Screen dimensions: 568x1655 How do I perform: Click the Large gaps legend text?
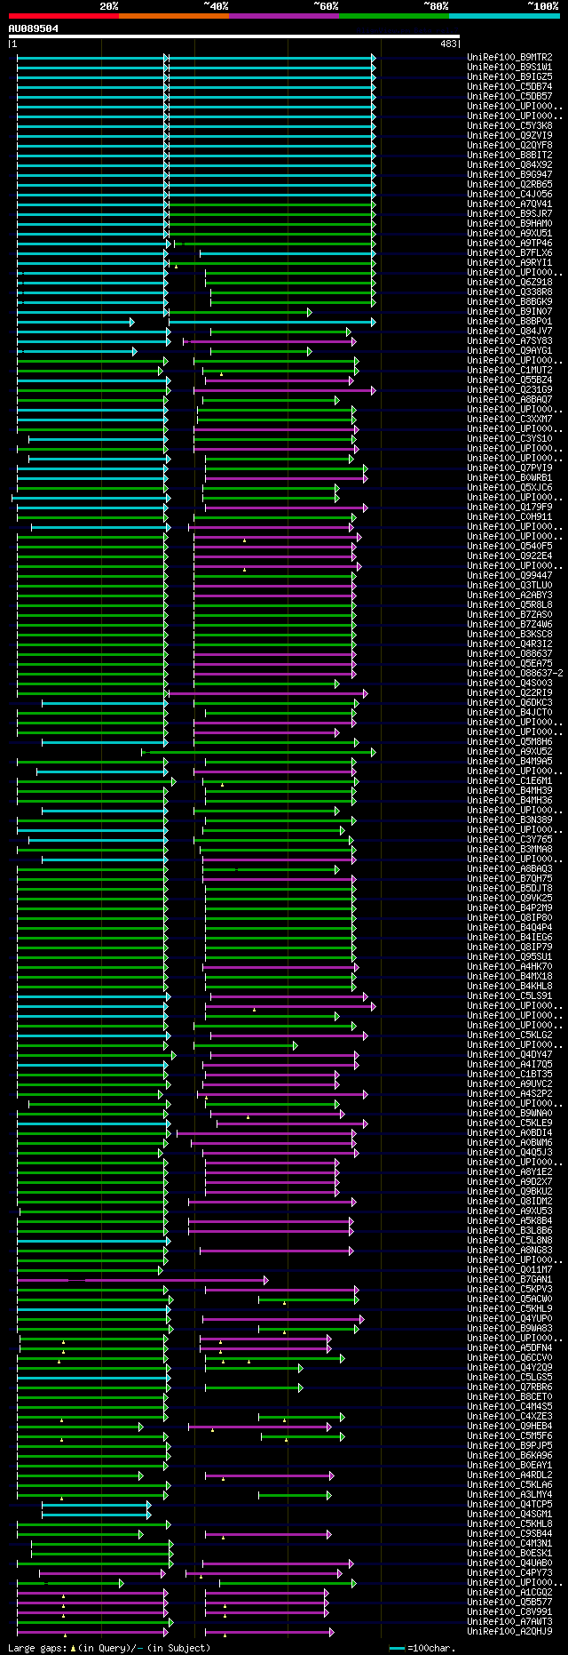(109, 1648)
